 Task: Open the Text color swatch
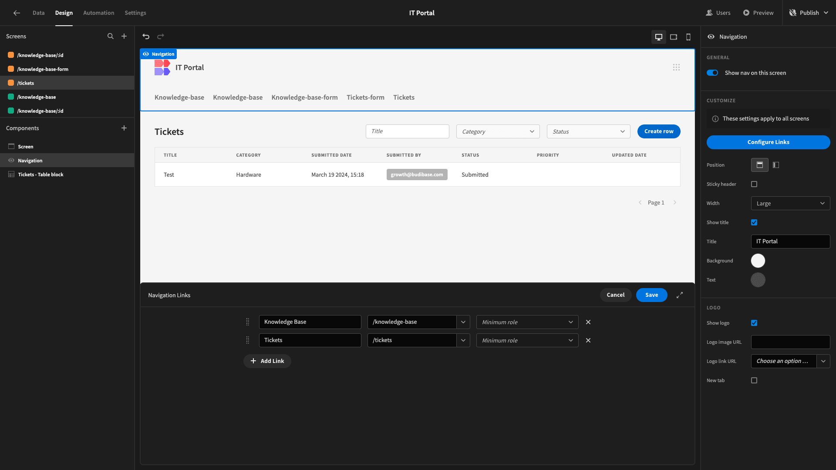pyautogui.click(x=758, y=280)
